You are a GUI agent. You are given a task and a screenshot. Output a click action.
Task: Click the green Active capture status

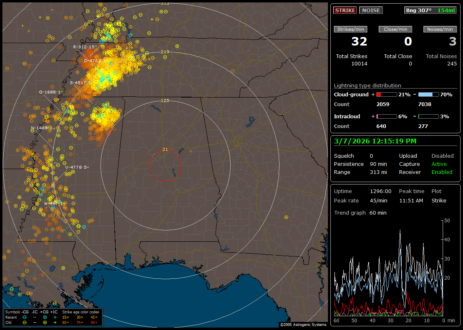click(x=439, y=164)
